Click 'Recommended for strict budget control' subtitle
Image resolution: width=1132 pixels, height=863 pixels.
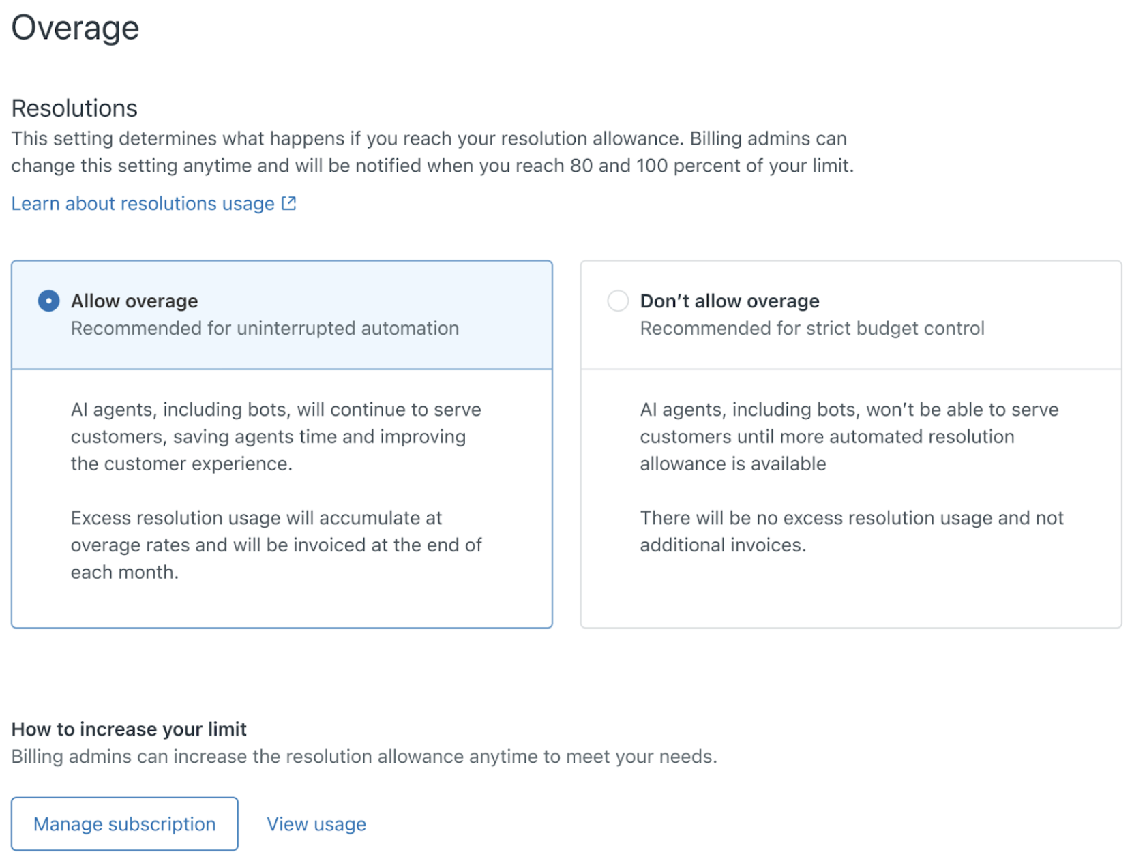[812, 329]
